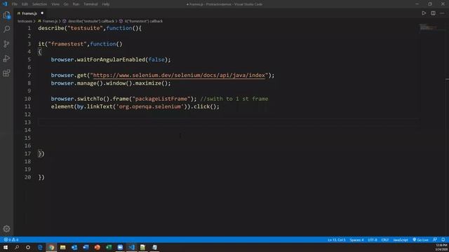Close Frames.js tab via unsaved dot
Viewport: 449px width, 252px height.
(x=42, y=13)
